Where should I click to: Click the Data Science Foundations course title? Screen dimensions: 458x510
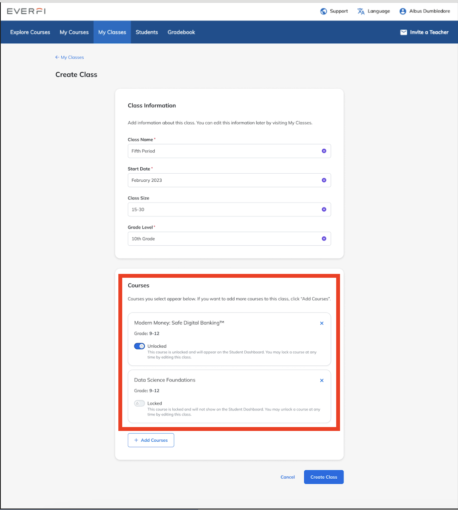[x=165, y=380]
